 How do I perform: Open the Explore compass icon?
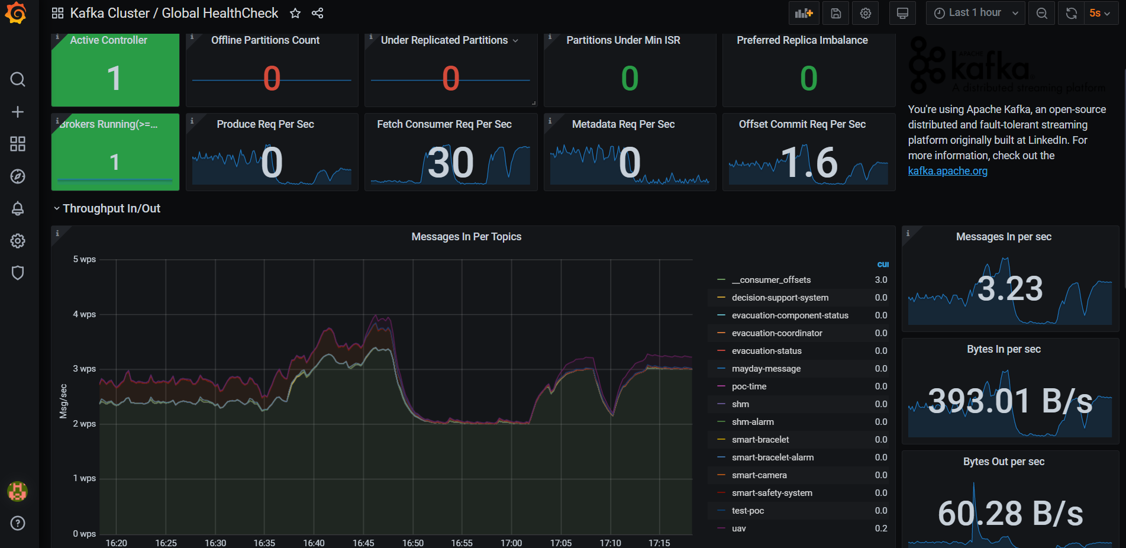pos(18,176)
